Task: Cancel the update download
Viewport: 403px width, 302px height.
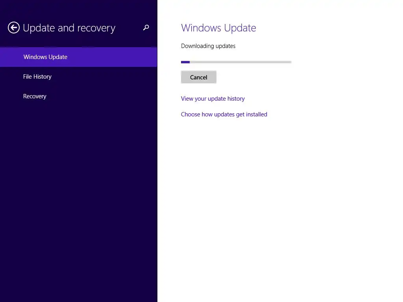Action: 199,77
